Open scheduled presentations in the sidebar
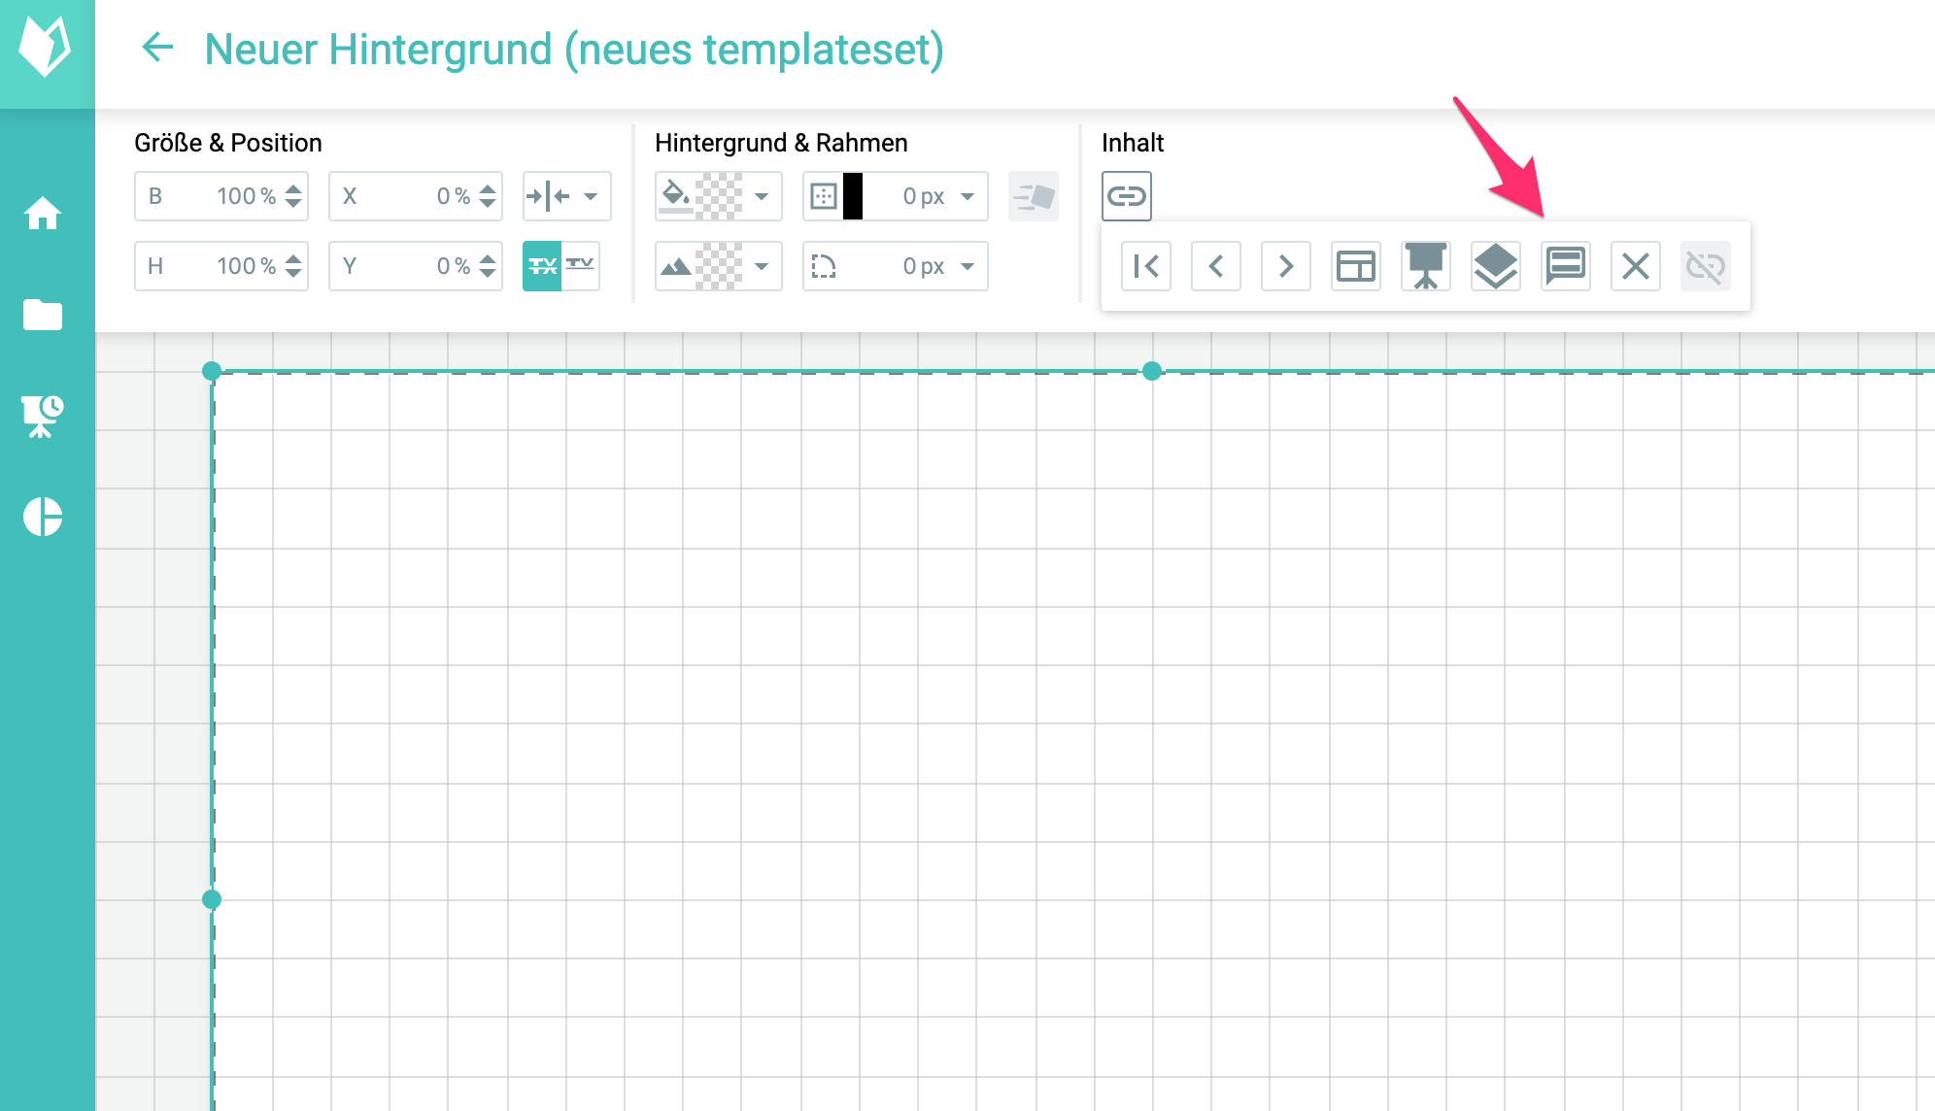 point(43,416)
